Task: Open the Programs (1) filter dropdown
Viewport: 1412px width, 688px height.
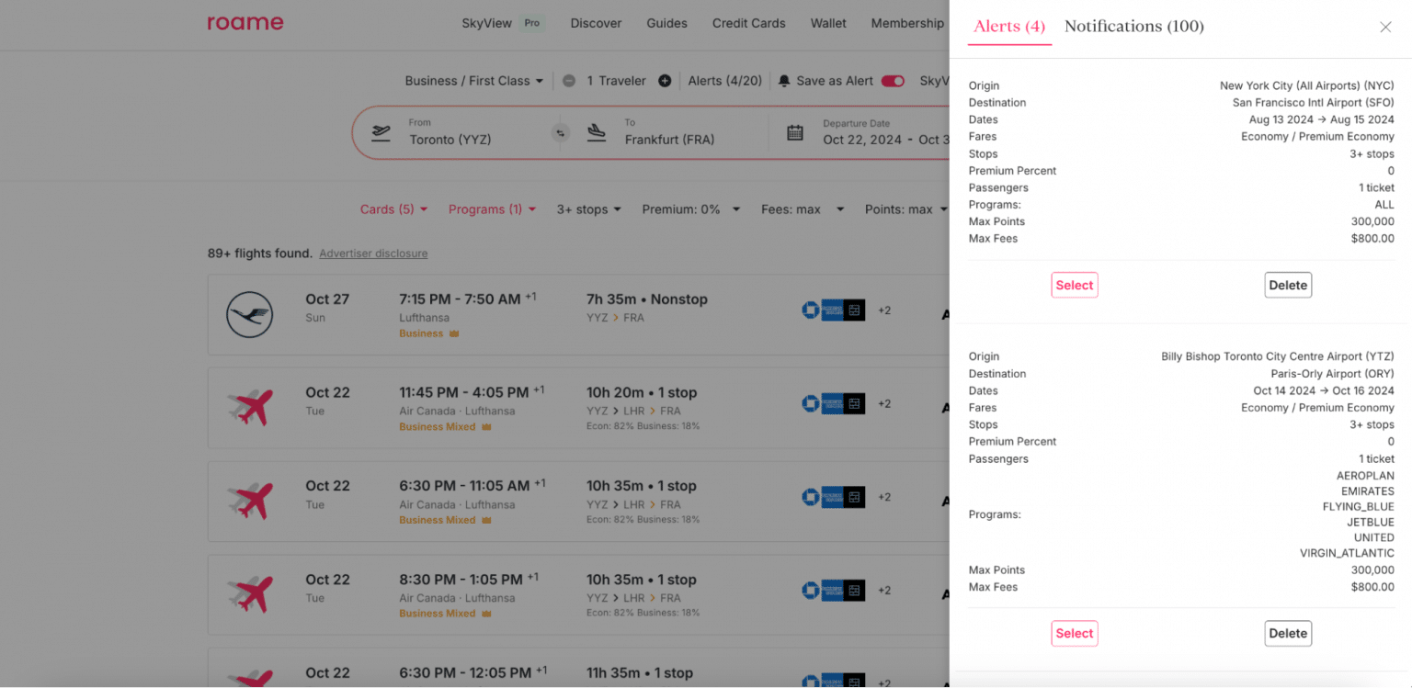Action: (x=492, y=209)
